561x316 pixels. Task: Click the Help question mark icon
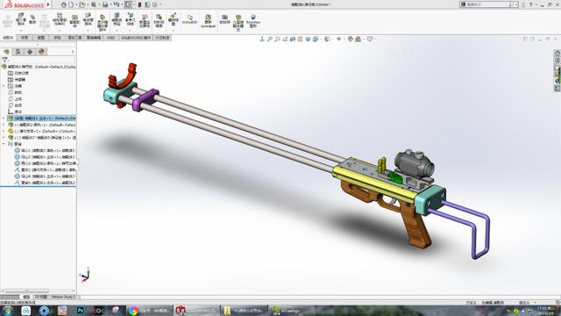530,4
